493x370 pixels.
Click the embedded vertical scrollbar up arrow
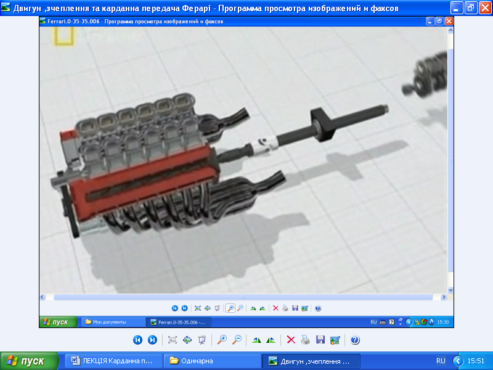tap(450, 30)
